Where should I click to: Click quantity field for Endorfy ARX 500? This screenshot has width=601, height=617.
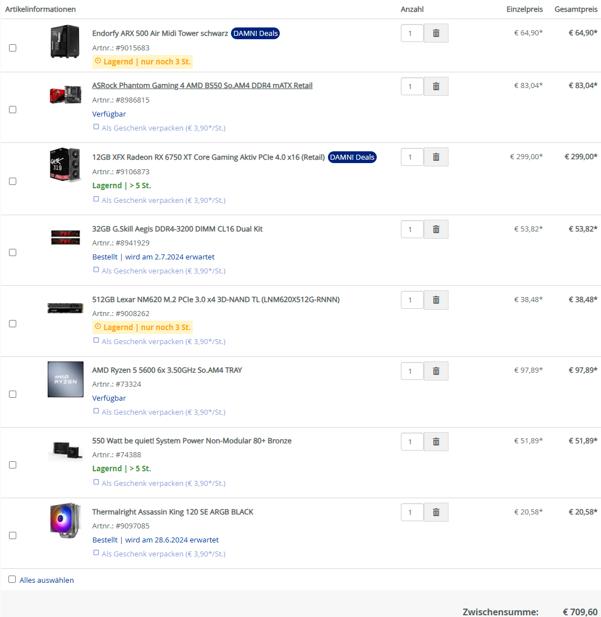click(412, 33)
